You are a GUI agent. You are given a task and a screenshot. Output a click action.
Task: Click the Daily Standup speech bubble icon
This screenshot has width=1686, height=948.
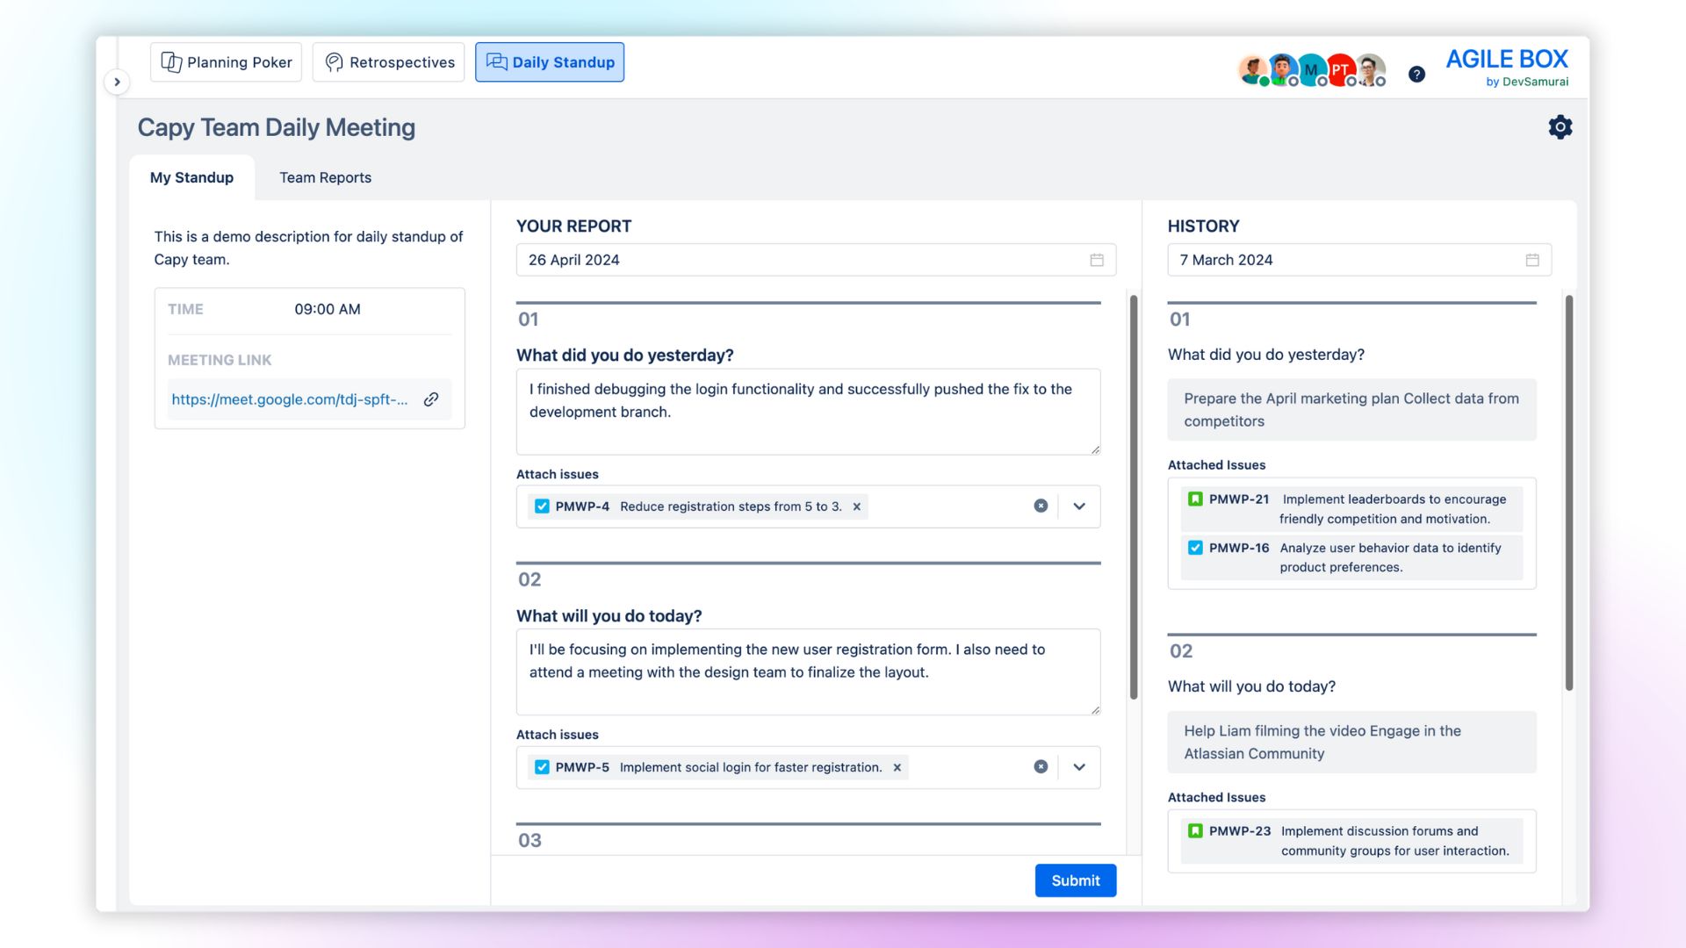tap(496, 61)
